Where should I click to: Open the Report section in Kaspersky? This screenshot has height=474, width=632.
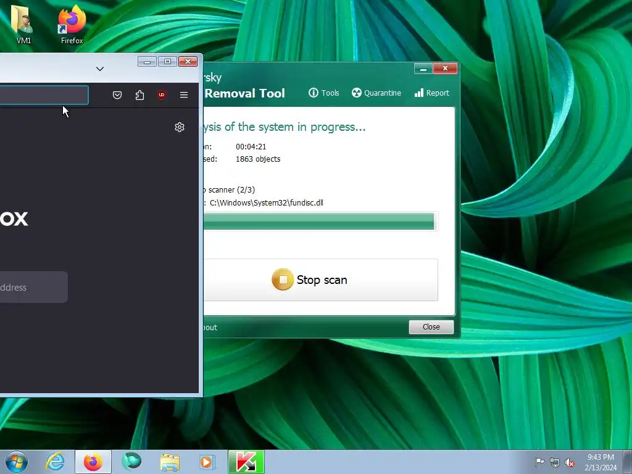[x=431, y=93]
